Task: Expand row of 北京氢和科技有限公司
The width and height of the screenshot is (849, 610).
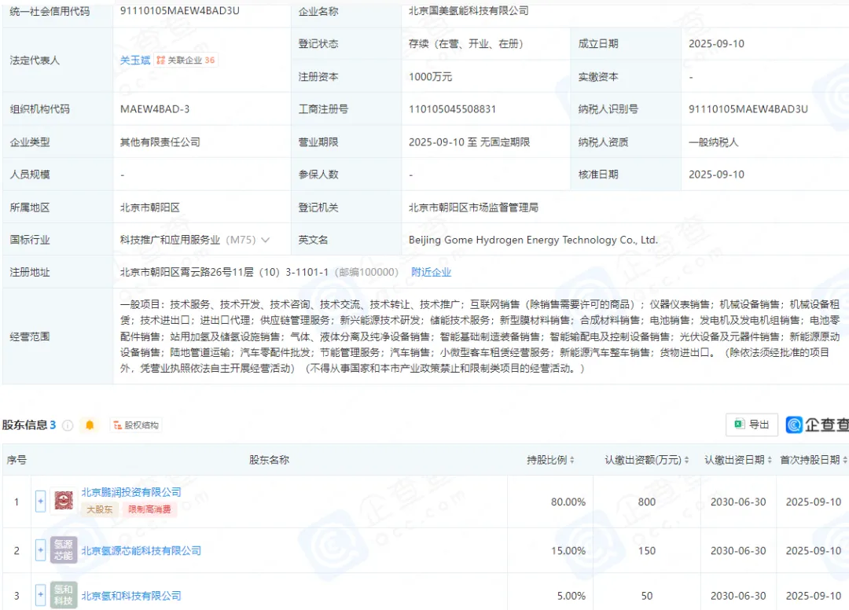Action: 40,595
